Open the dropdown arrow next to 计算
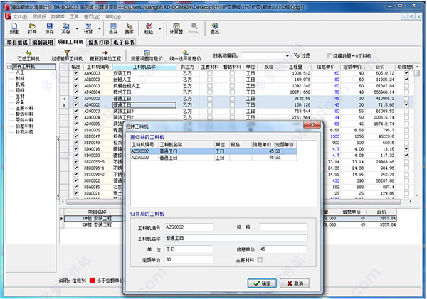Screen dimensions: 427x299 click(100, 28)
